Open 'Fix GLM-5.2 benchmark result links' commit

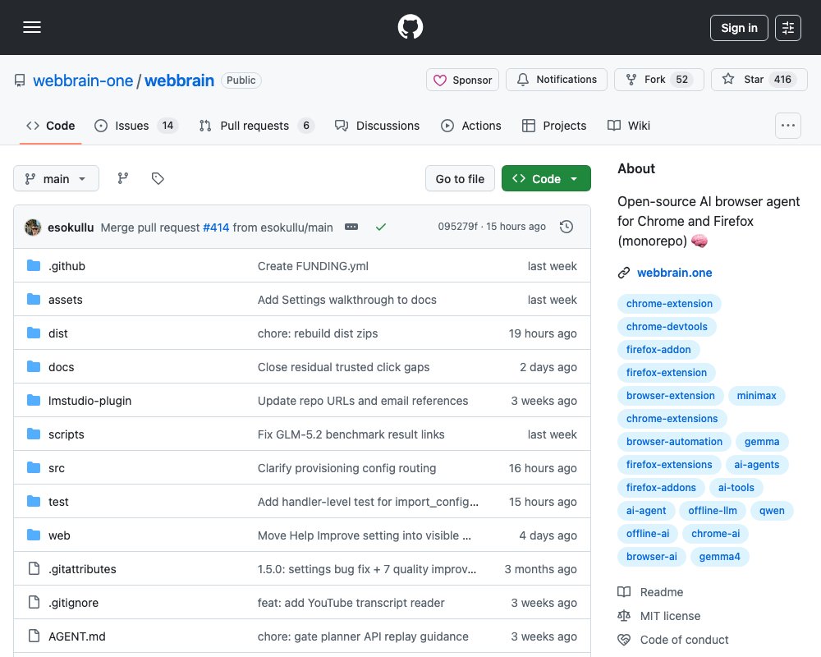(351, 434)
